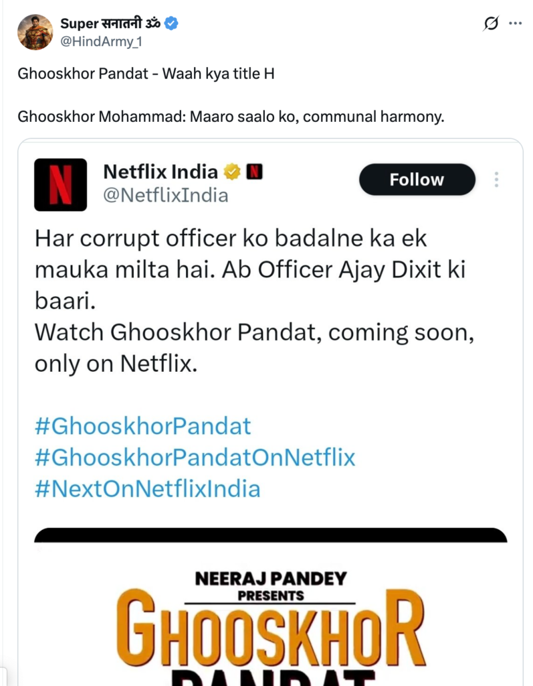Screen dimensions: 533x686
Task: Open Super सनातनी profile avatar
Action: click(35, 31)
